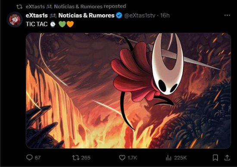The image size is (237, 167).
Task: Open the three-dot more options menu
Action: pyautogui.click(x=227, y=15)
